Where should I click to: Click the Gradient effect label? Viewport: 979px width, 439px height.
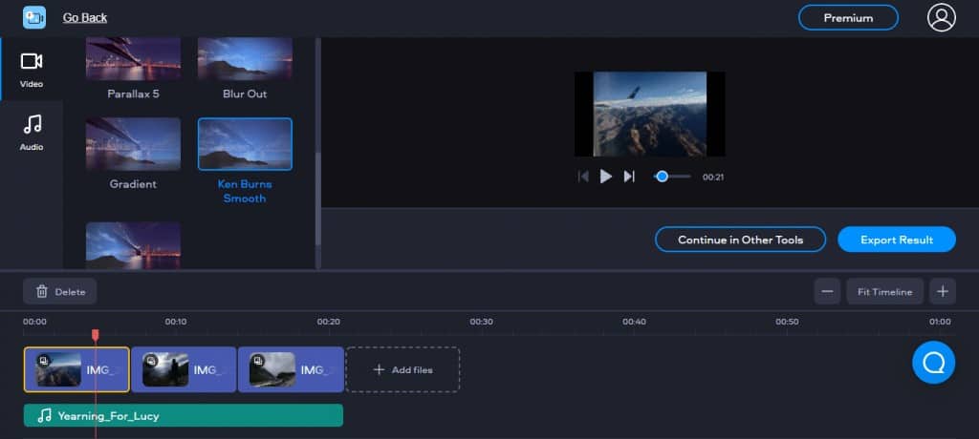[x=133, y=184]
